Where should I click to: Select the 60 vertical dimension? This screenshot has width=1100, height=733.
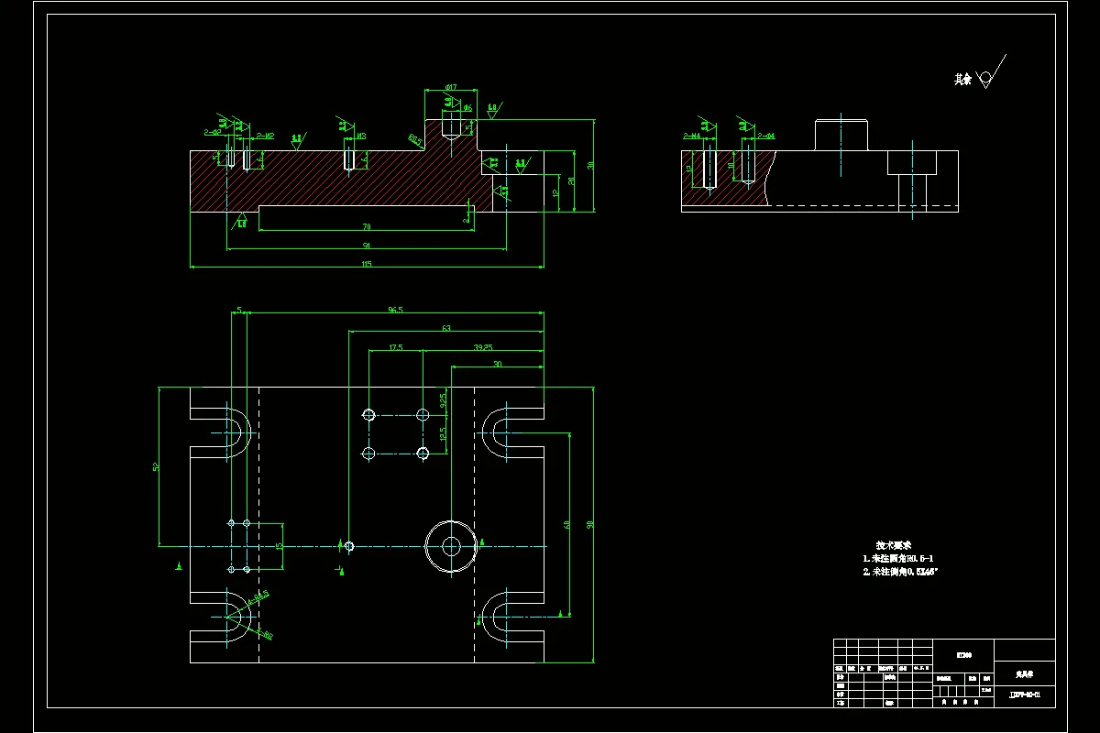(567, 524)
